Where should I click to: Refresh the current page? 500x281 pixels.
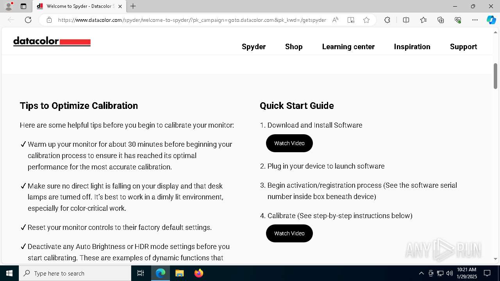click(28, 20)
